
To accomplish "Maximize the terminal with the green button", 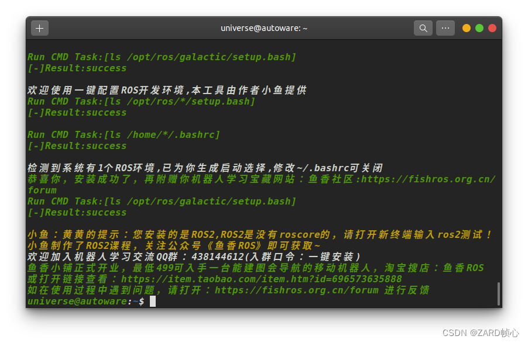I will 479,28.
